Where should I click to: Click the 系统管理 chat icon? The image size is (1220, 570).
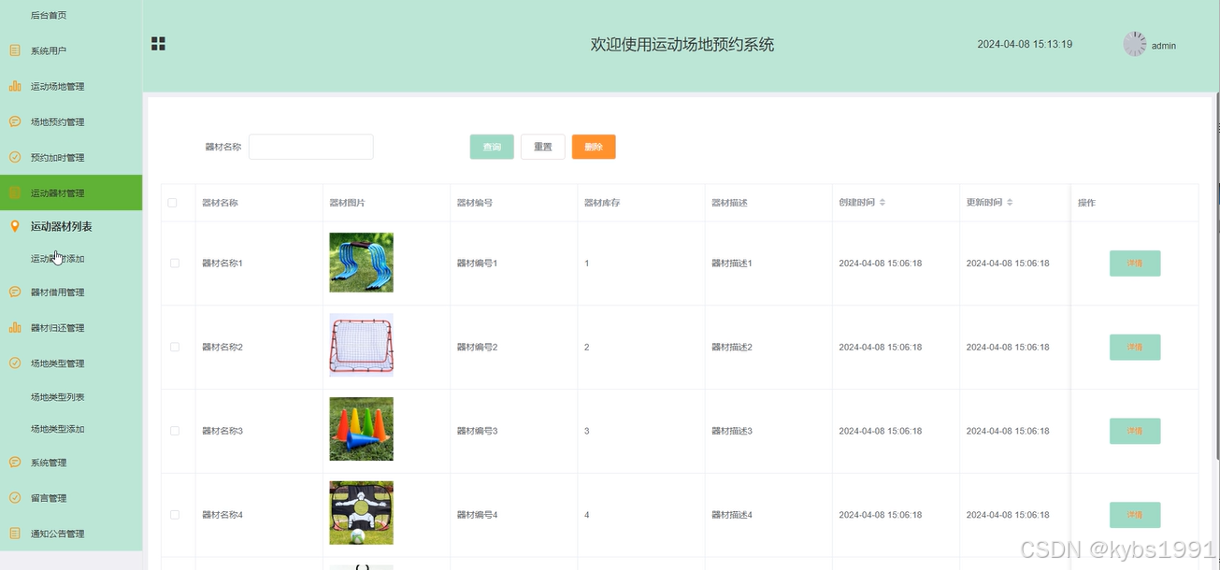click(15, 462)
